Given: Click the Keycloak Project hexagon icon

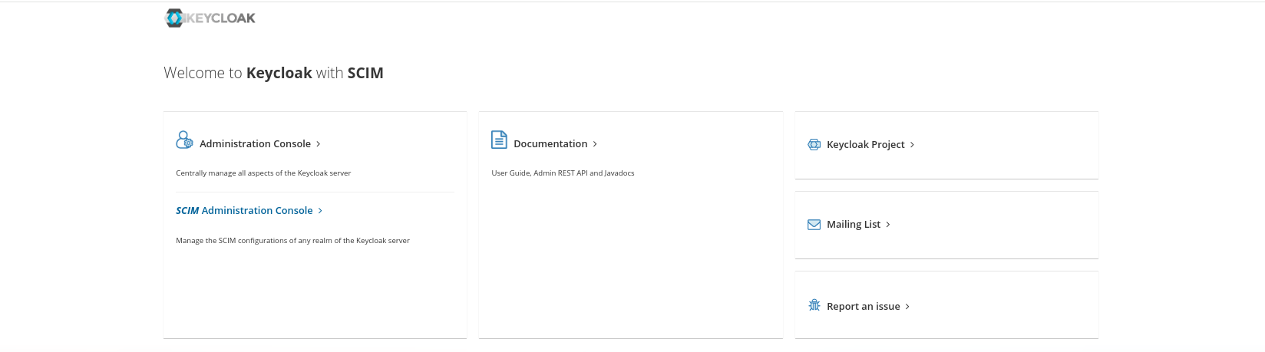Looking at the screenshot, I should [814, 145].
